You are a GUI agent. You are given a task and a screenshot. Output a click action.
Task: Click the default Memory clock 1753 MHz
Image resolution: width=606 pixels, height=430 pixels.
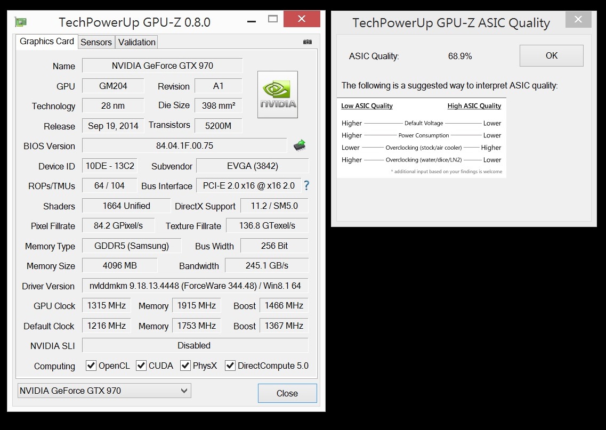pos(196,326)
